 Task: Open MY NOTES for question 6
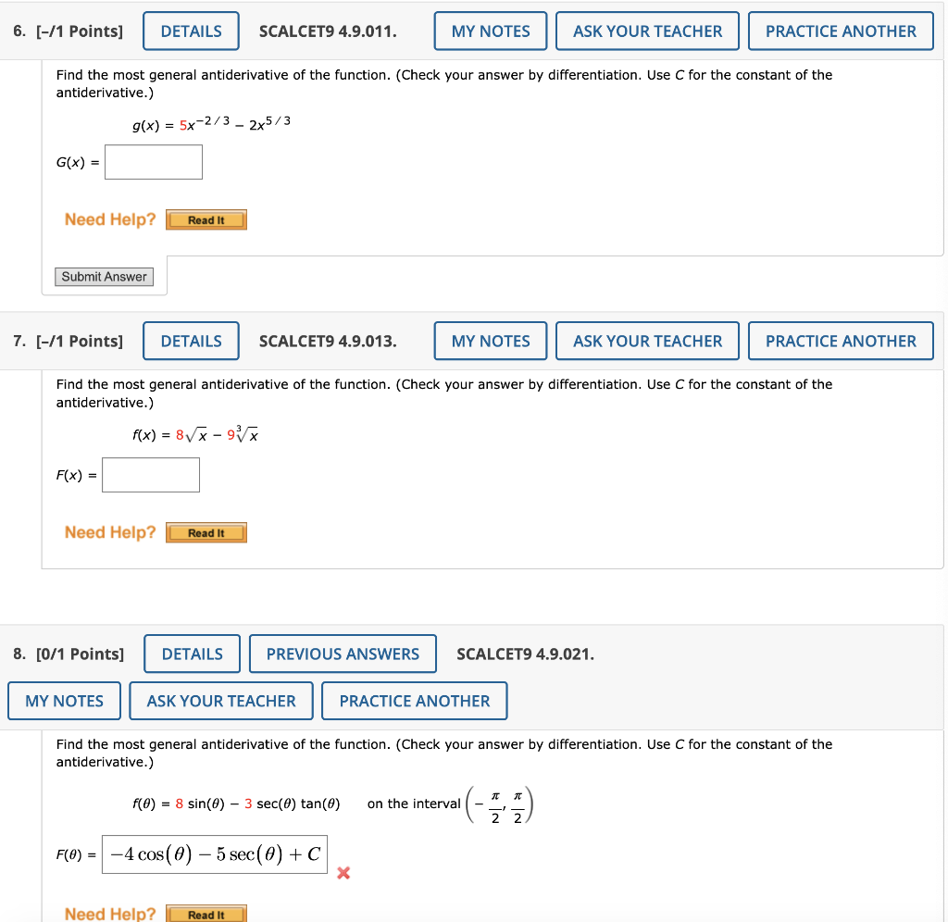pyautogui.click(x=490, y=31)
